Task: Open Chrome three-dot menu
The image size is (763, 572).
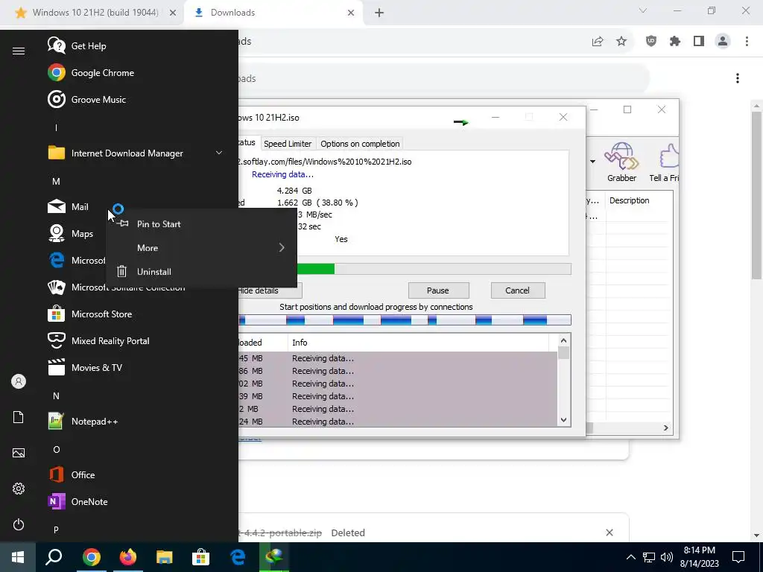Action: [747, 42]
